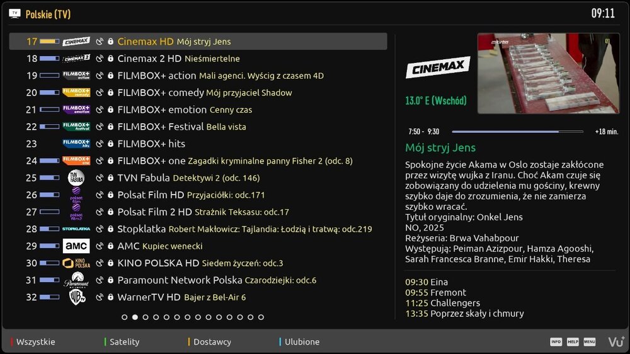Click the Mój stryj Jens programme title

click(440, 148)
